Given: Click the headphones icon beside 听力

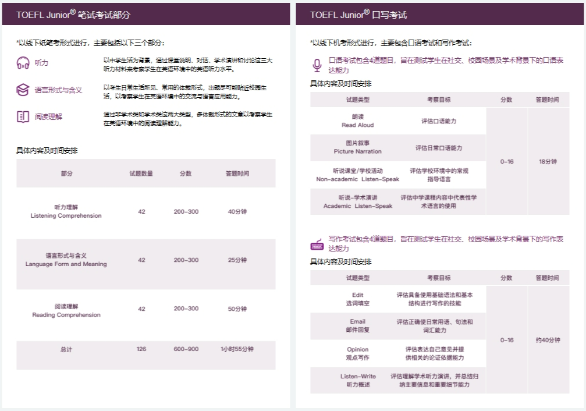Looking at the screenshot, I should pyautogui.click(x=23, y=63).
